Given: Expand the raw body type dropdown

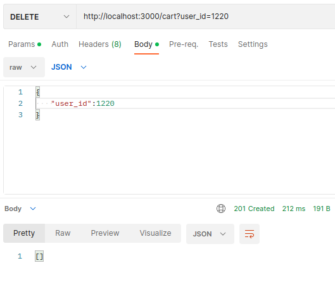Looking at the screenshot, I should tap(24, 67).
